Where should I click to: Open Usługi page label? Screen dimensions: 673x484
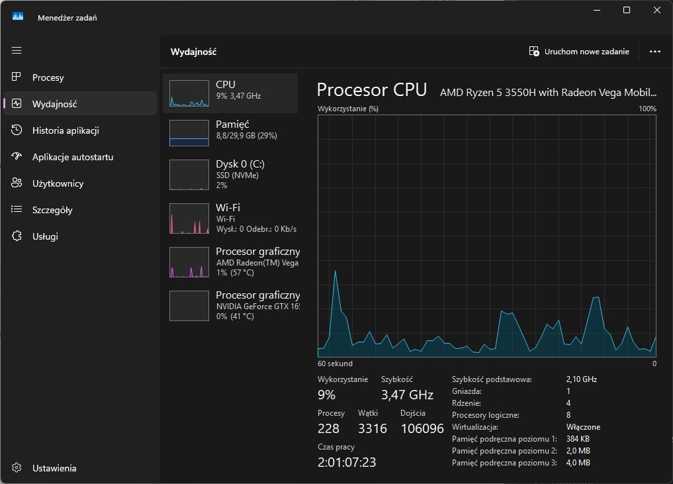pyautogui.click(x=45, y=236)
